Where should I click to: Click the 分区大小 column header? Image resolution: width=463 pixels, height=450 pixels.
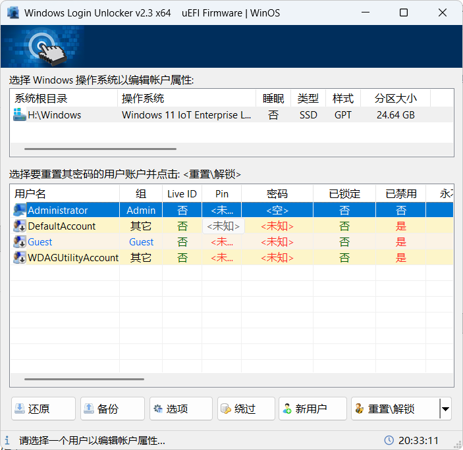point(395,98)
